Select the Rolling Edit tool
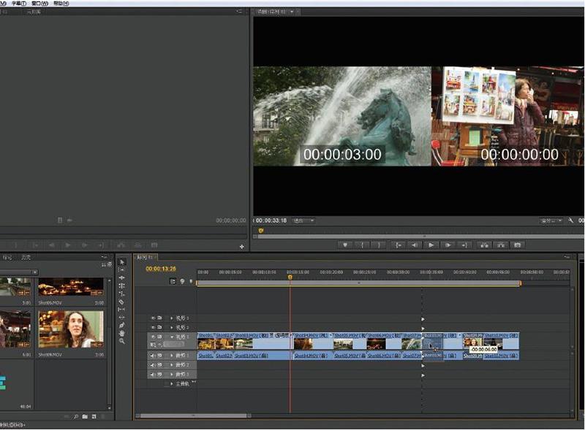This screenshot has height=430, width=585. (x=122, y=285)
